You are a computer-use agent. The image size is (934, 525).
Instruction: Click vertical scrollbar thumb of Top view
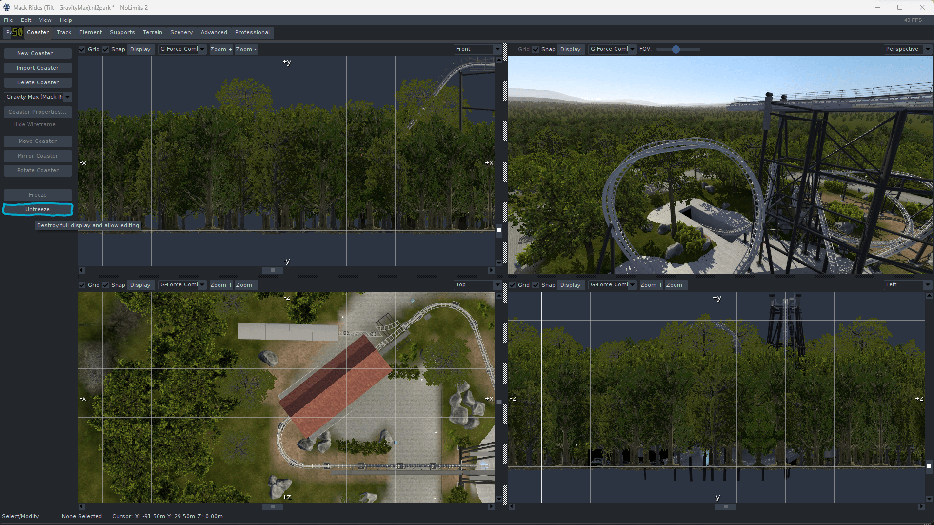[x=499, y=402]
